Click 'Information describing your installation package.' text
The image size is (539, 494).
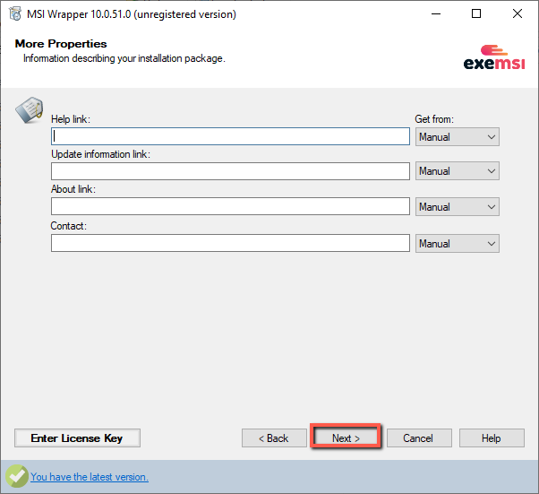tap(124, 58)
